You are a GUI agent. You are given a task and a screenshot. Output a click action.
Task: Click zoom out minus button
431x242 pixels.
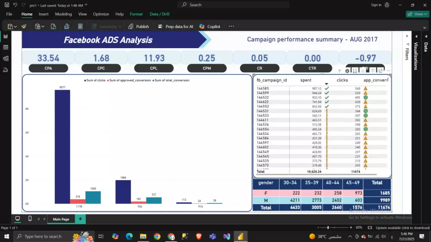[x=319, y=227]
